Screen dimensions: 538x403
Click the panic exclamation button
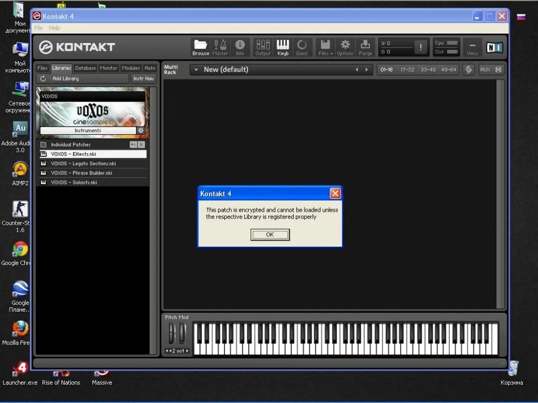point(421,47)
